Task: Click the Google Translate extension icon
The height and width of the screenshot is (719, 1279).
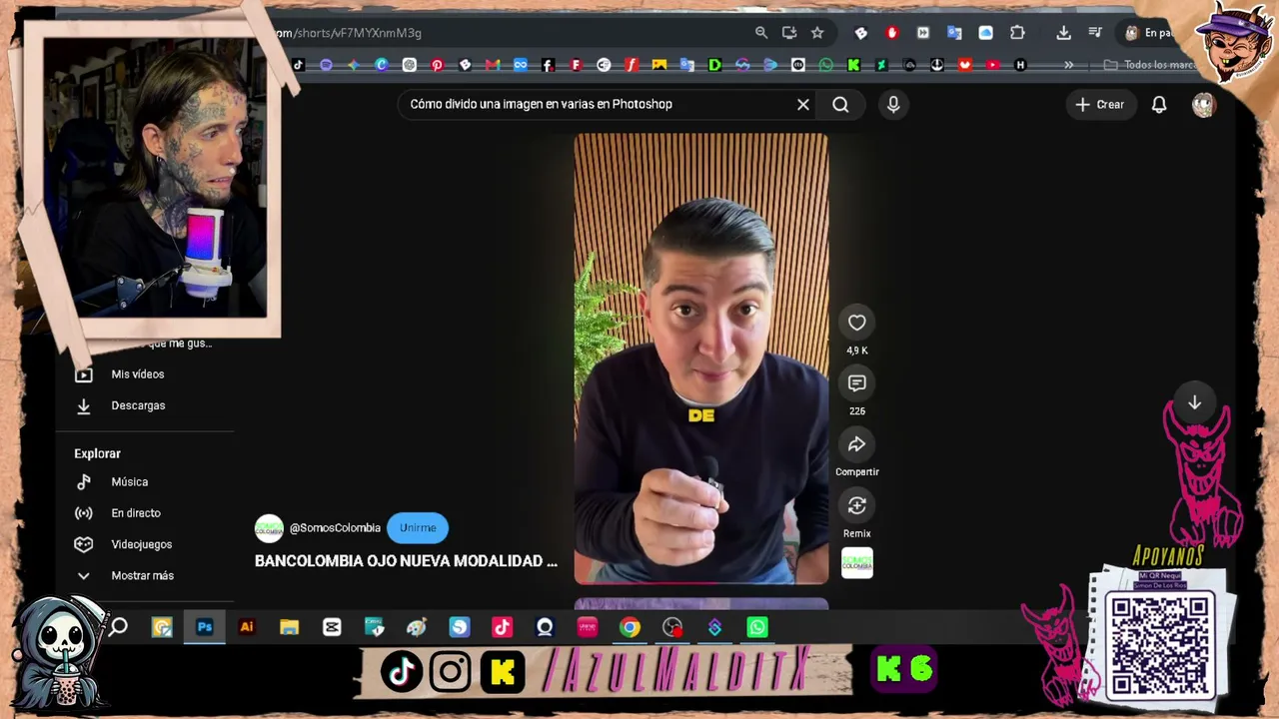Action: [x=954, y=33]
